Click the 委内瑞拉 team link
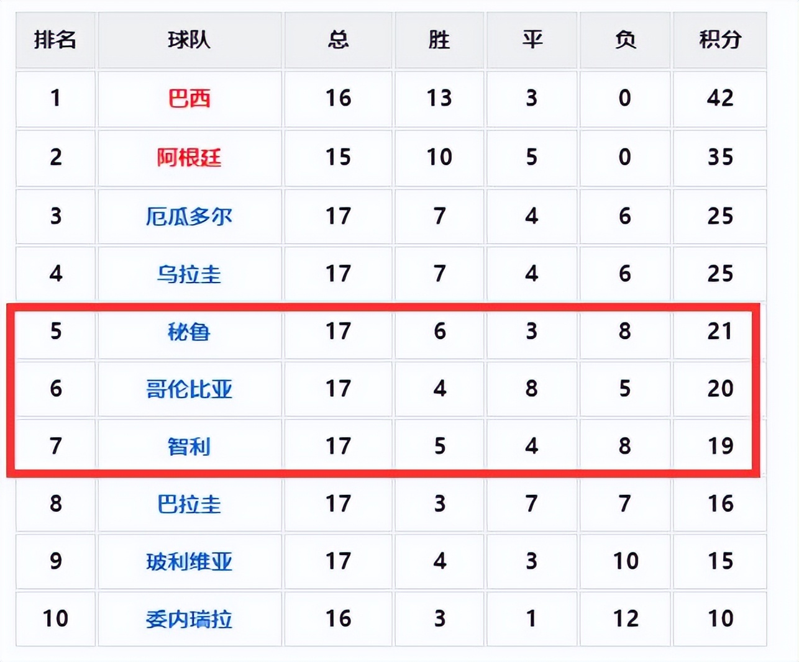Viewport: 799px width, 662px height. pos(189,619)
